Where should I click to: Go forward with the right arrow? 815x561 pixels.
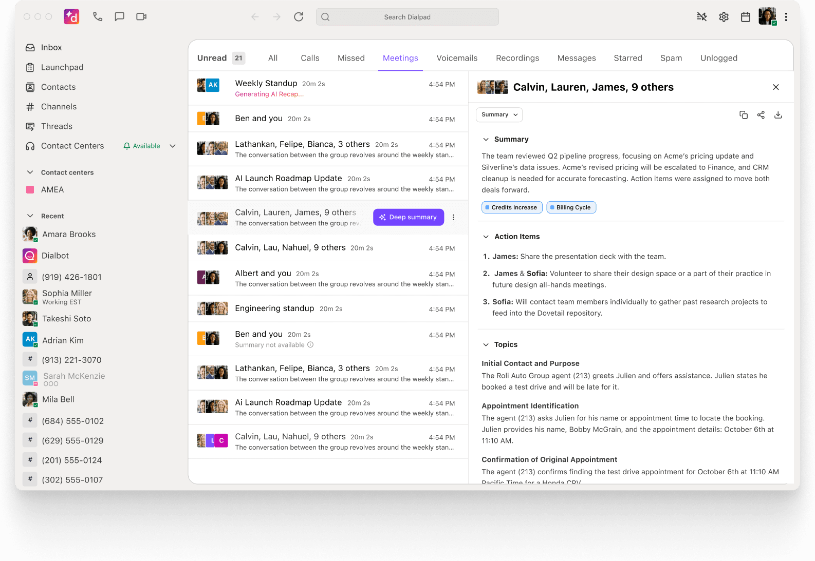277,17
